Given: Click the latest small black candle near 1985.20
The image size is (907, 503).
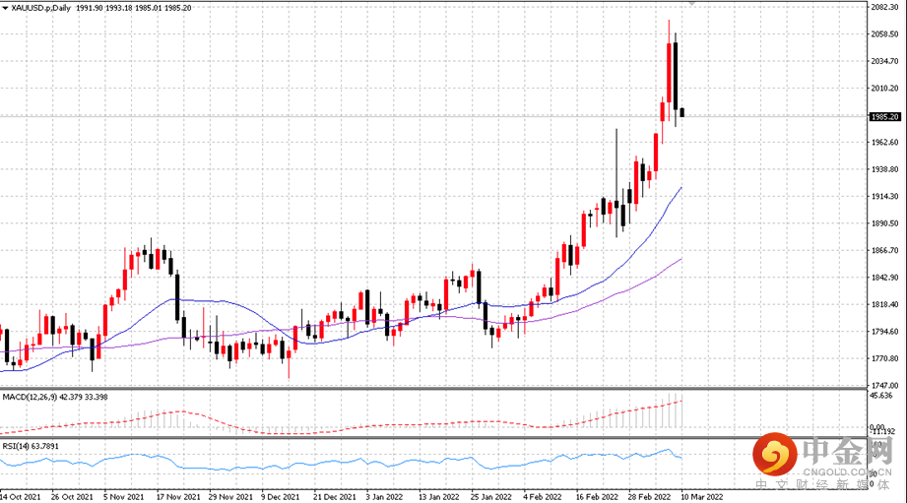Looking at the screenshot, I should coord(682,112).
